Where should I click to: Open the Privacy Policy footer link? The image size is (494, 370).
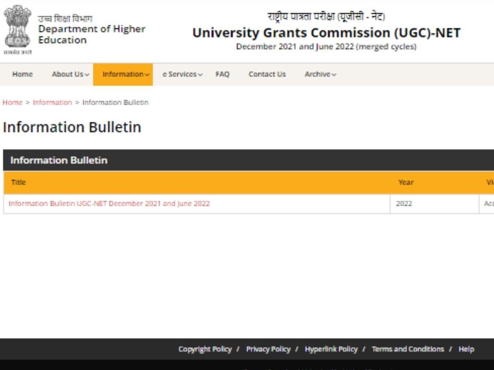[268, 349]
